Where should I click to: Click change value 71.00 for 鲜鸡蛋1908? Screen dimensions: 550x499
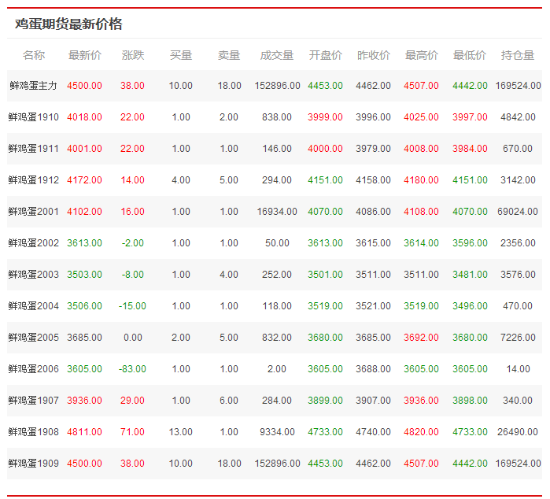click(x=133, y=431)
